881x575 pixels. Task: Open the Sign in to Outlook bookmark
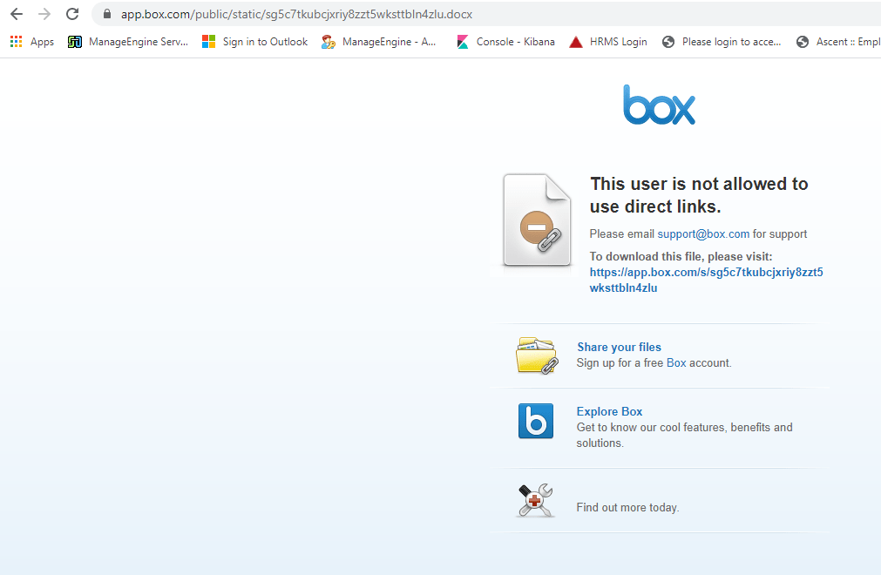pos(254,42)
